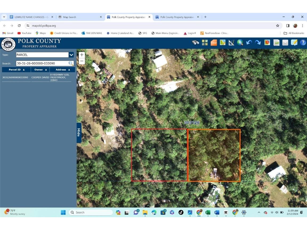Click the redo arrow on the toolbar
This screenshot has width=307, height=230.
click(x=258, y=42)
